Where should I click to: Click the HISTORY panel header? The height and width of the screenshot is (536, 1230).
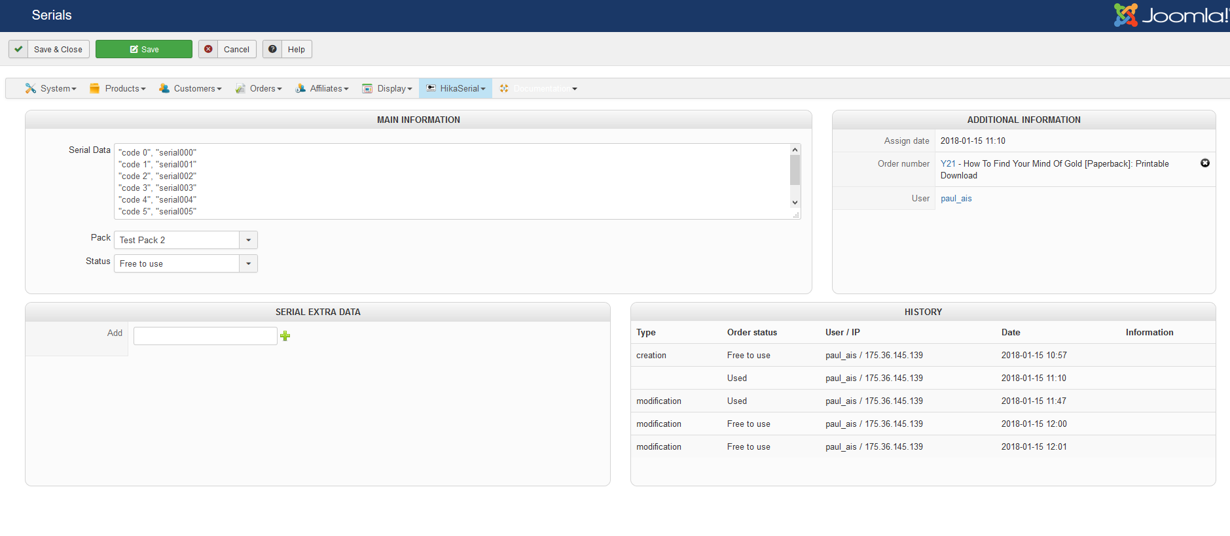click(923, 312)
